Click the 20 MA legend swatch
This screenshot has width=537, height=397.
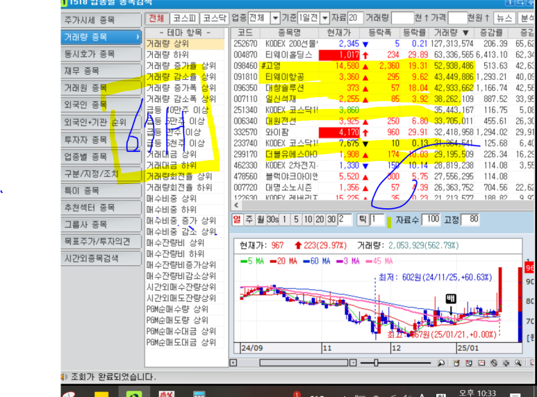(x=273, y=262)
